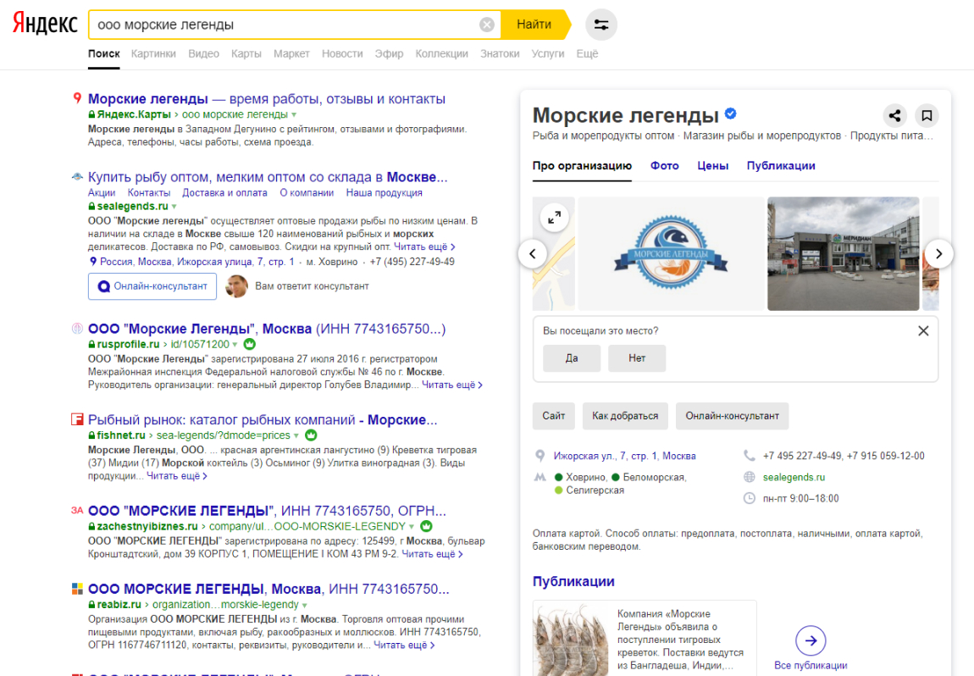Click Онлайн-консультант button in organization card
This screenshot has height=676, width=974.
(733, 416)
